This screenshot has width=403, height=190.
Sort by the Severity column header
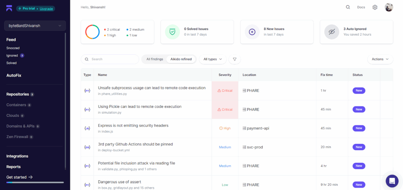point(225,75)
